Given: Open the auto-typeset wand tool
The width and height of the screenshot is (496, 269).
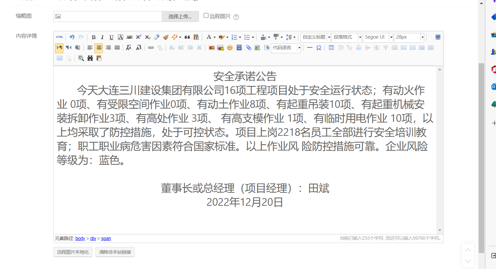Looking at the screenshot, I should tap(175, 37).
